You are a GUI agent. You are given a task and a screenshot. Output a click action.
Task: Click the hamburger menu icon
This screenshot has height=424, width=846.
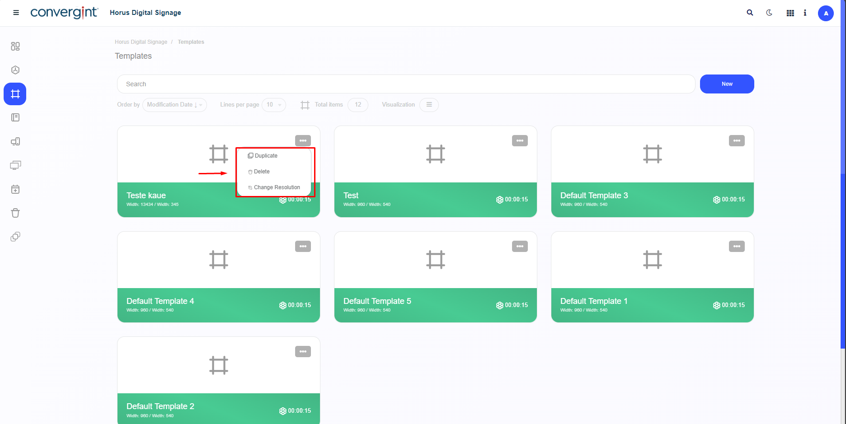tap(16, 13)
